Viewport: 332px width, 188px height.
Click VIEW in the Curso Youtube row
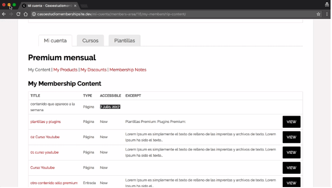(x=292, y=168)
